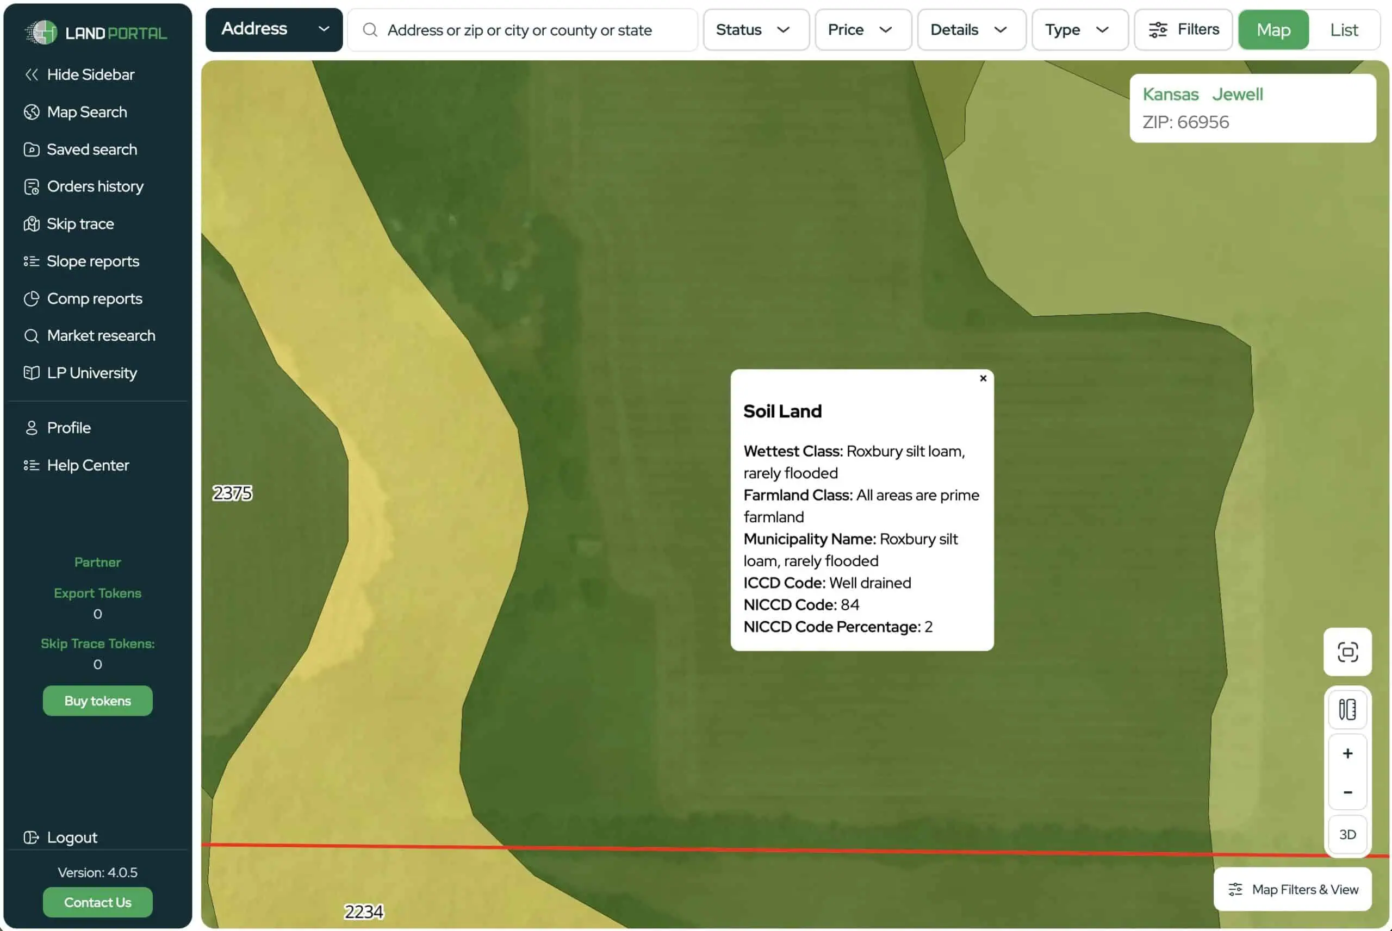Open Saved search
Viewport: 1392px width, 931px height.
92,149
